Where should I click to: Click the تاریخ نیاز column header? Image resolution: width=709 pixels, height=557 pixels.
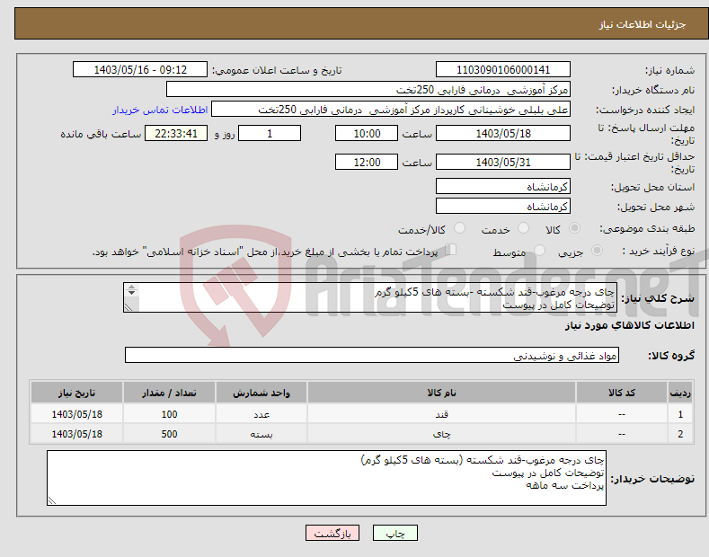pyautogui.click(x=77, y=393)
